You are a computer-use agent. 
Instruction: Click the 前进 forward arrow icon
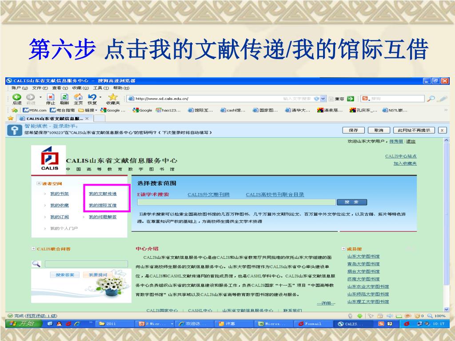pyautogui.click(x=31, y=97)
